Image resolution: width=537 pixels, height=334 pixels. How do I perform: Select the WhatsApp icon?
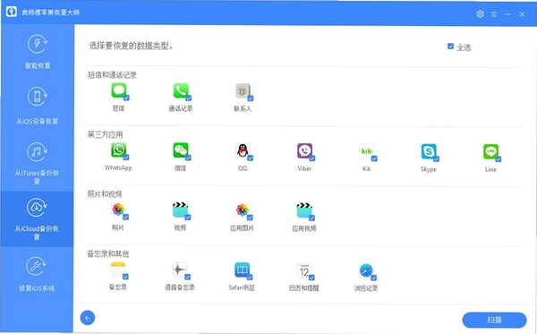[x=119, y=150]
